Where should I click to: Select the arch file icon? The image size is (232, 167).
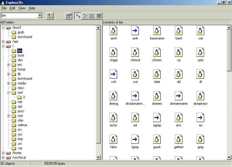[x=113, y=31]
